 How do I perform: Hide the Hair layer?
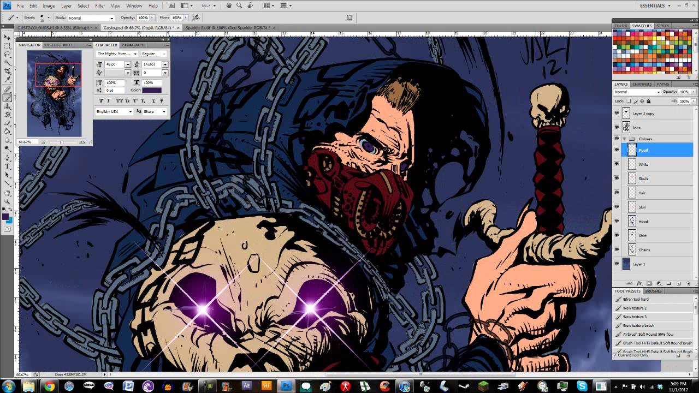pos(617,193)
